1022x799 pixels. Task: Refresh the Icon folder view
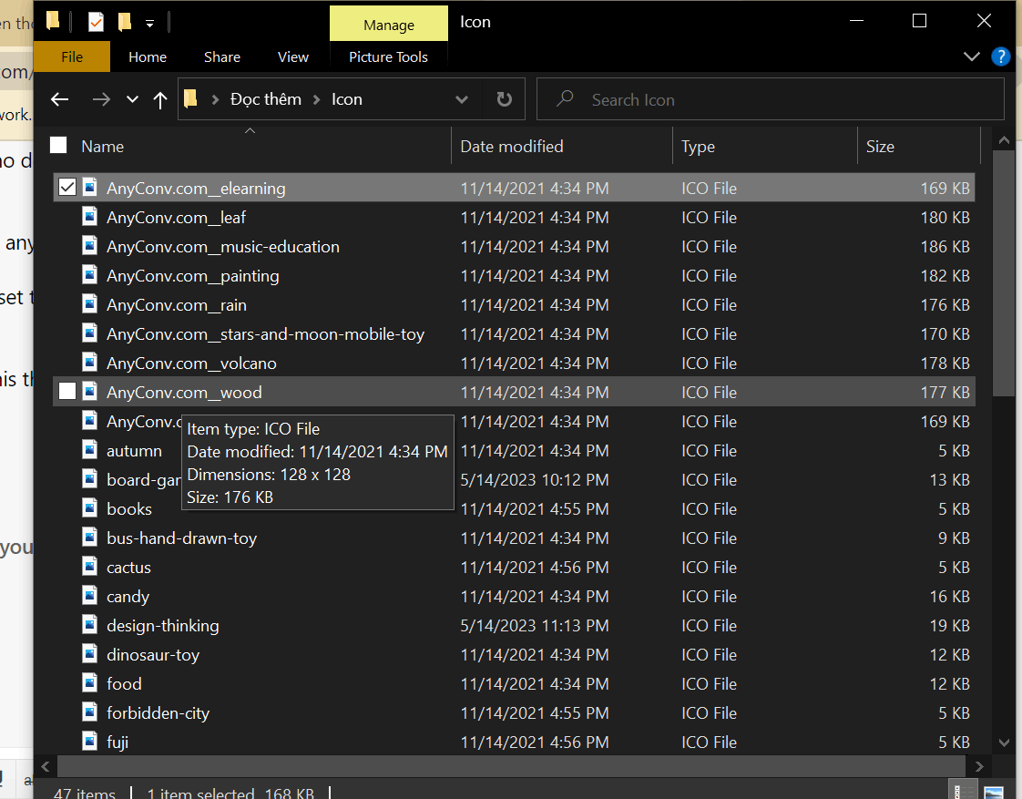tap(504, 99)
